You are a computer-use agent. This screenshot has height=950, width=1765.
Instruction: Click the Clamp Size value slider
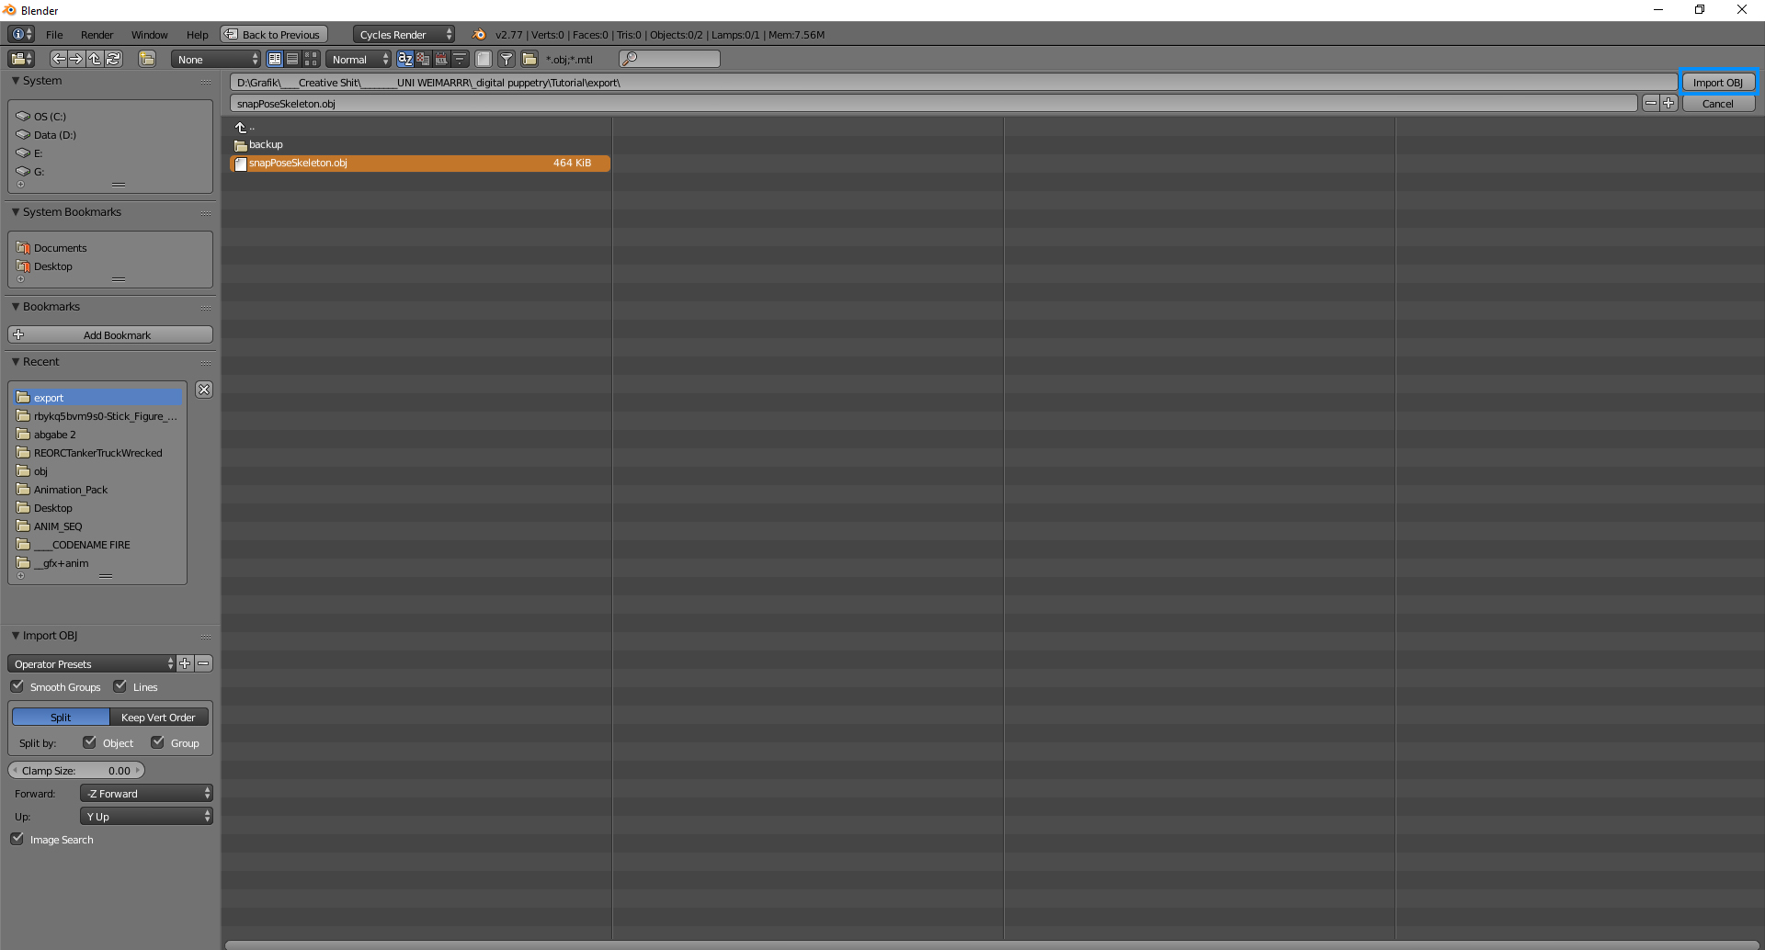pos(76,771)
